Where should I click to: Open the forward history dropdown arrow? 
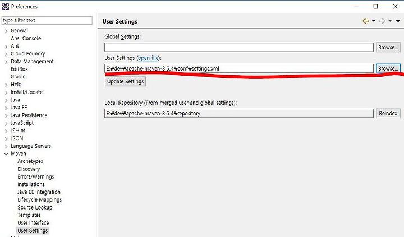click(390, 21)
